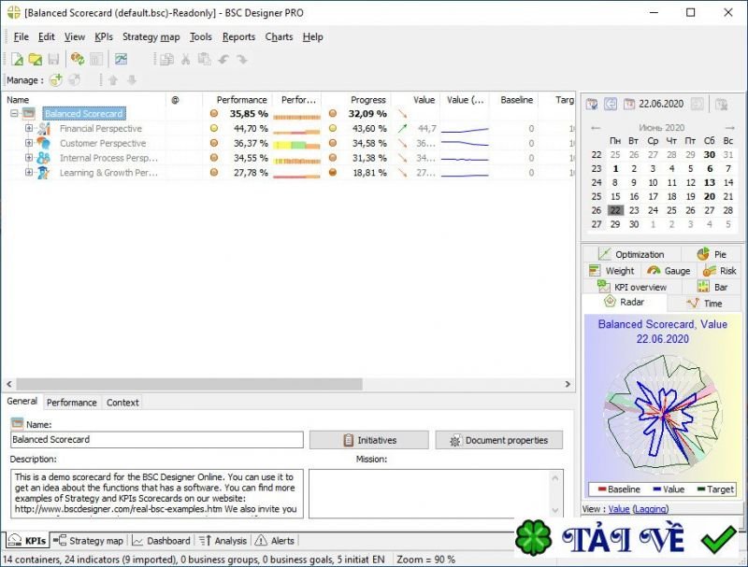Go to previous month in the calendar
The height and width of the screenshot is (567, 748).
pos(596,128)
